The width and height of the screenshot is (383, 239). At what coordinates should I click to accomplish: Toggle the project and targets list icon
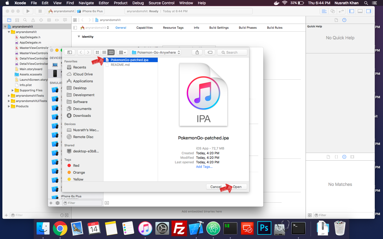[x=75, y=28]
